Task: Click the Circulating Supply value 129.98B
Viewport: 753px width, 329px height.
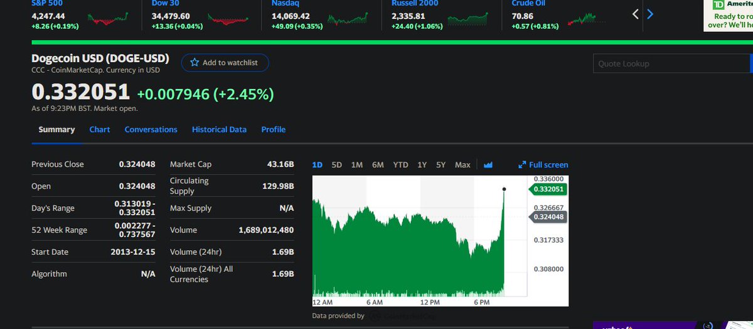Action: (278, 186)
